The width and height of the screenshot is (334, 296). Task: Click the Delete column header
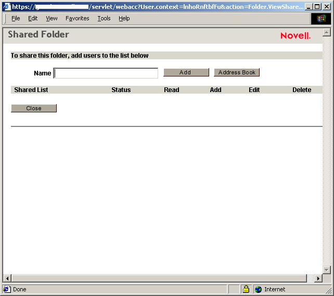point(302,90)
